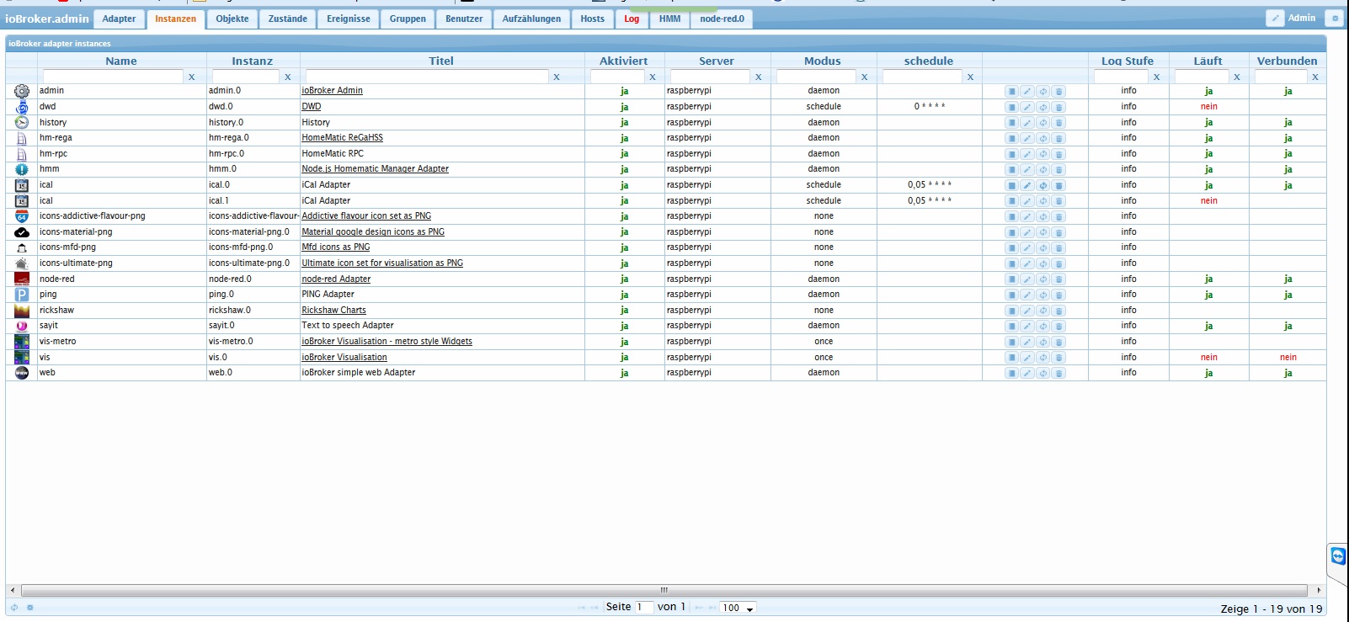
Task: Delete the hm-rega instance via its trash icon
Action: tap(1059, 139)
